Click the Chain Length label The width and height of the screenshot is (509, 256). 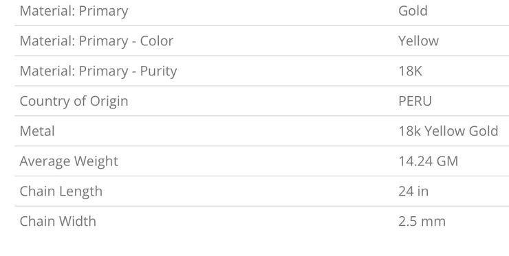click(x=61, y=192)
